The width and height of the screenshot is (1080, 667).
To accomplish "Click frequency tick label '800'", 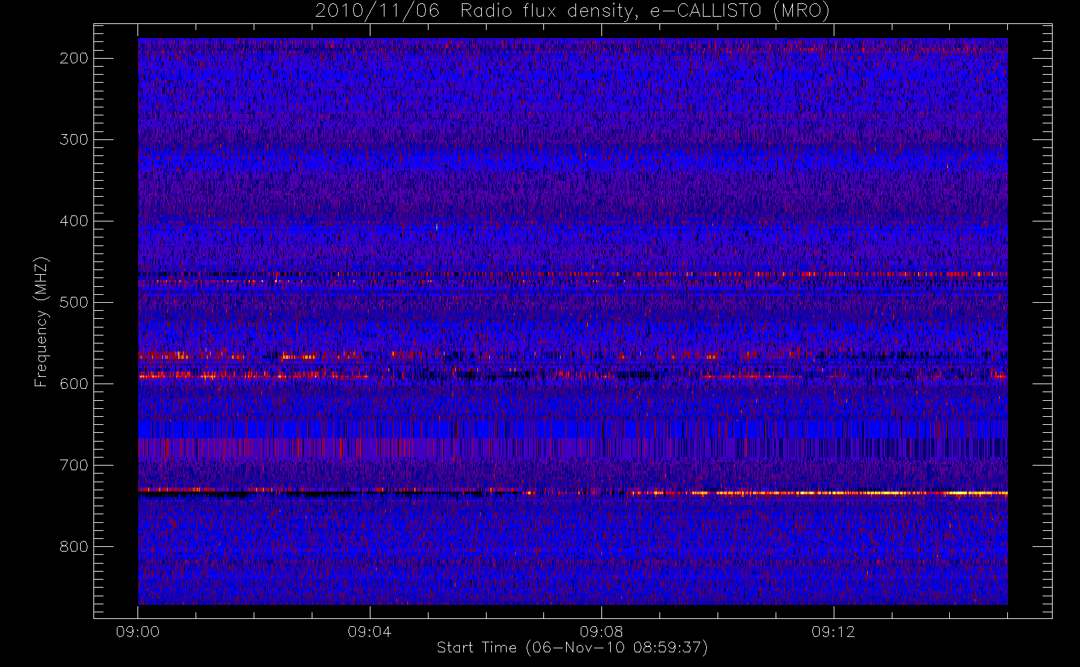I will [74, 546].
